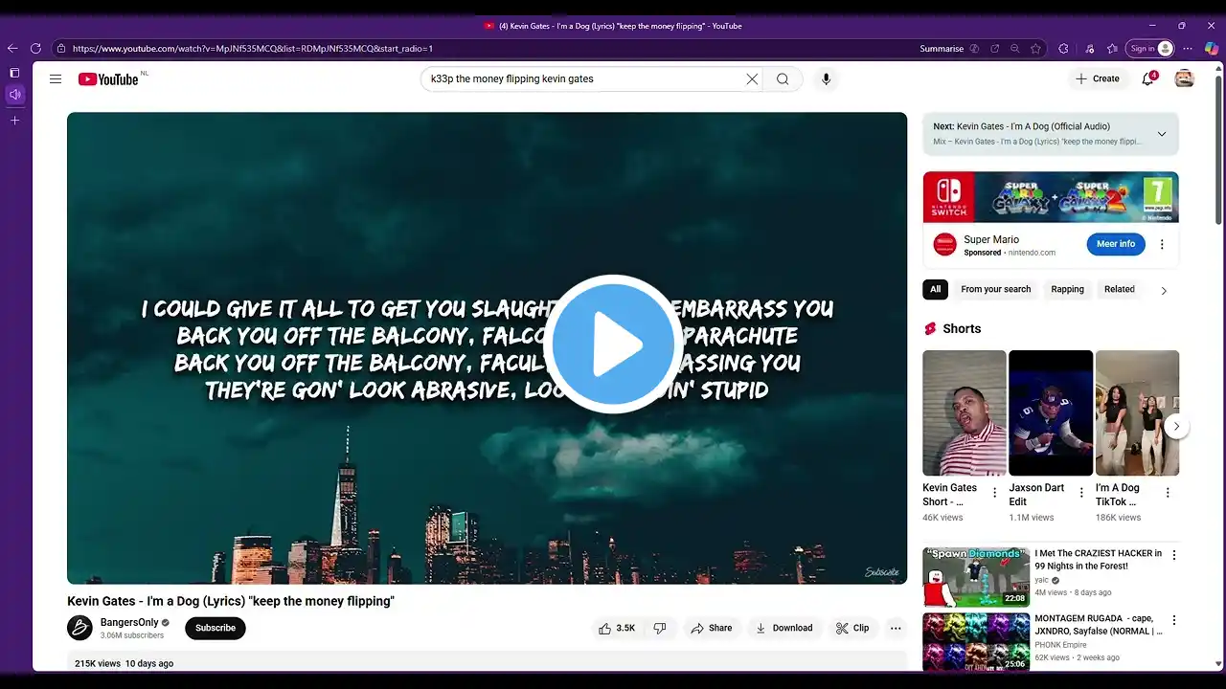This screenshot has width=1226, height=689.
Task: Create a clip with the Clip button
Action: (852, 628)
